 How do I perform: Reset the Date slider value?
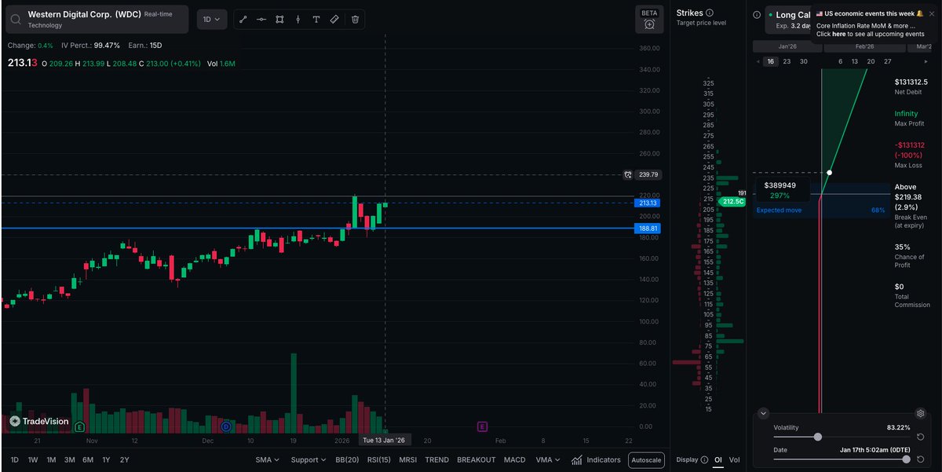click(x=921, y=459)
